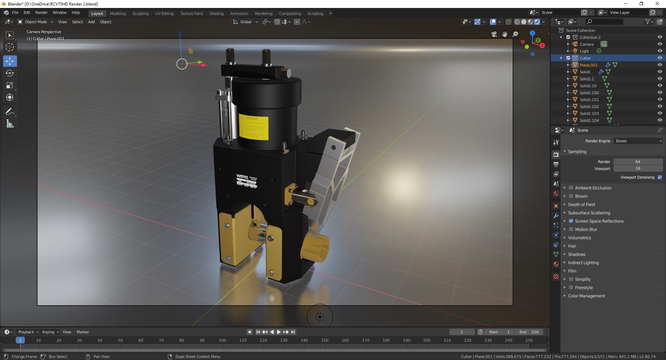
Task: Open the Render menu
Action: pos(41,12)
